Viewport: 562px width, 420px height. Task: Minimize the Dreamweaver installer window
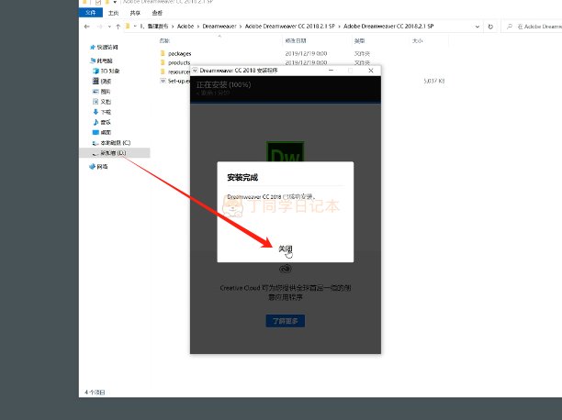click(x=331, y=71)
